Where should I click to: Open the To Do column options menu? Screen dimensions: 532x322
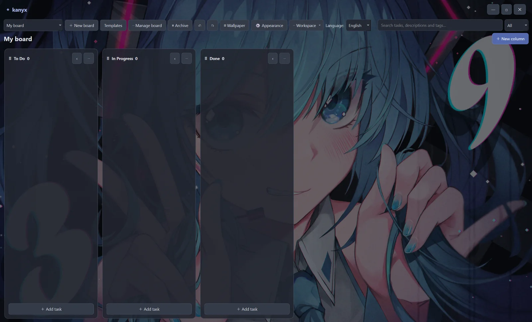coord(89,58)
